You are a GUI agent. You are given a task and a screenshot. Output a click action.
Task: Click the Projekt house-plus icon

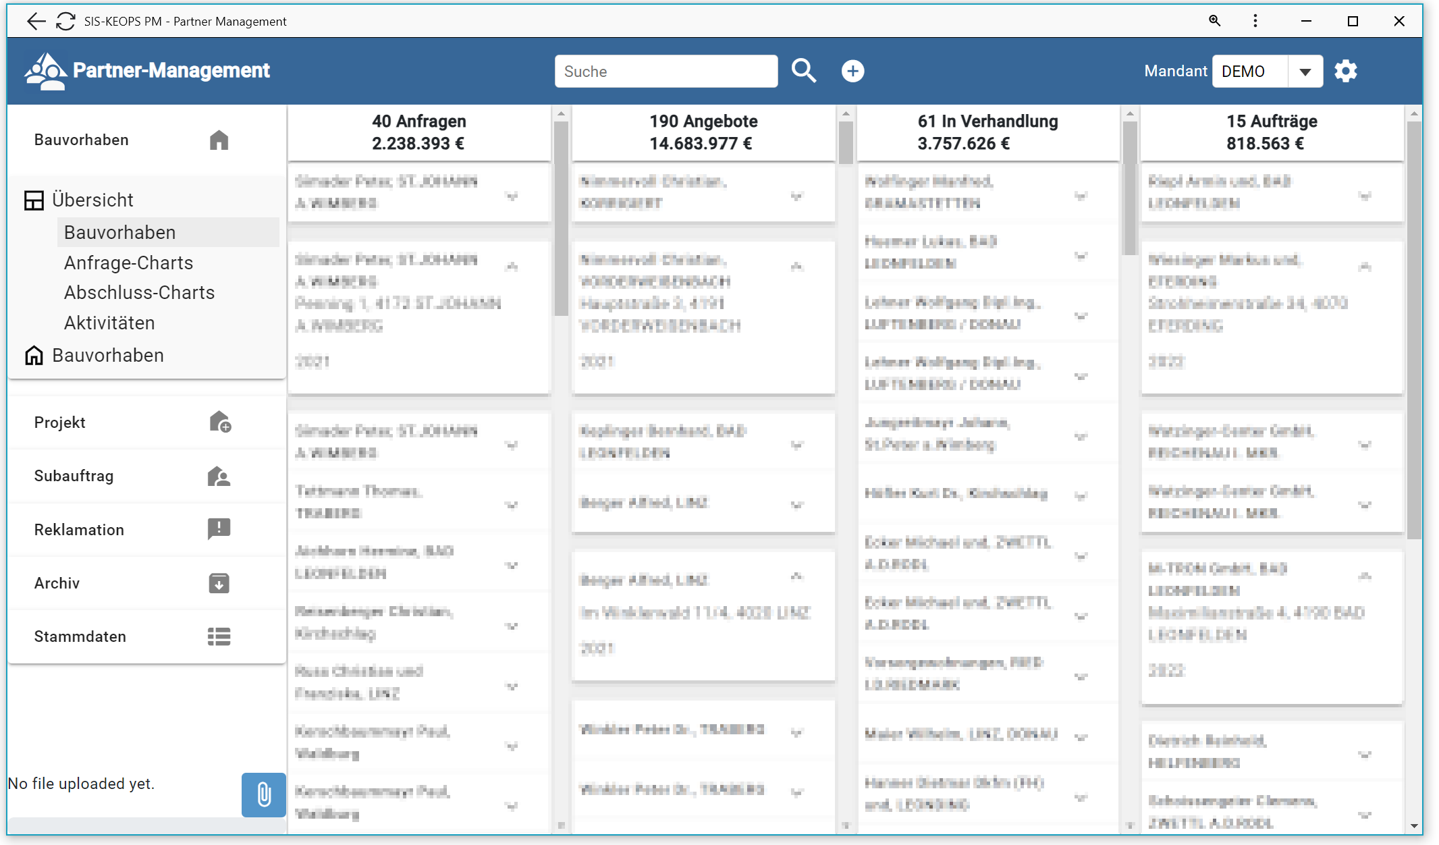[x=219, y=422]
